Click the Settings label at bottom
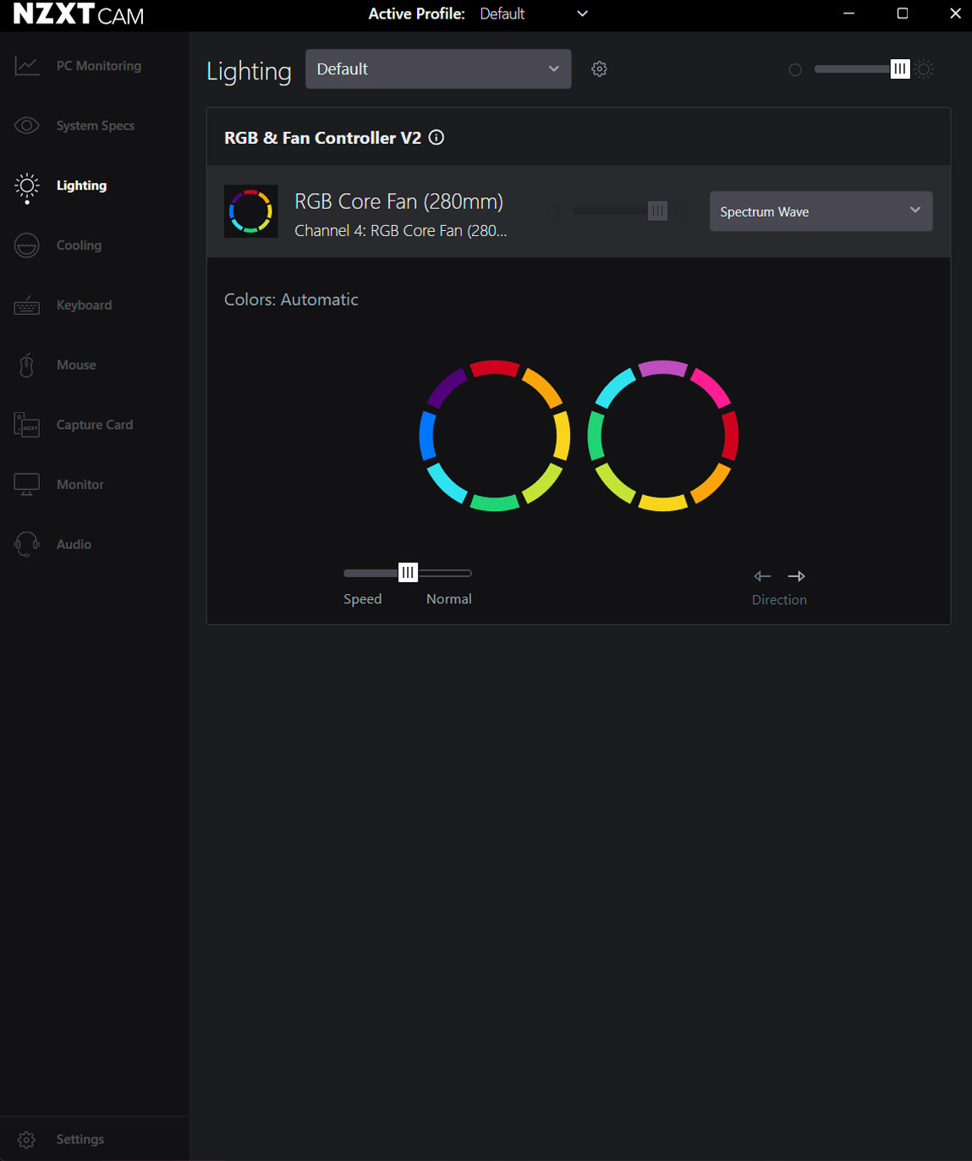 point(80,1140)
